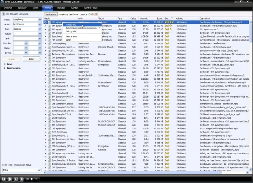Sort results by the Dosya ismi column header
Image resolution: width=253 pixels, height=183 pixels.
[x=224, y=18]
